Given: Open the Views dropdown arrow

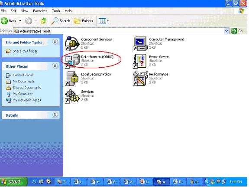Looking at the screenshot, I should [108, 21].
